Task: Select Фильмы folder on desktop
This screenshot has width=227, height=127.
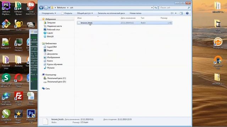Action: tap(18, 61)
